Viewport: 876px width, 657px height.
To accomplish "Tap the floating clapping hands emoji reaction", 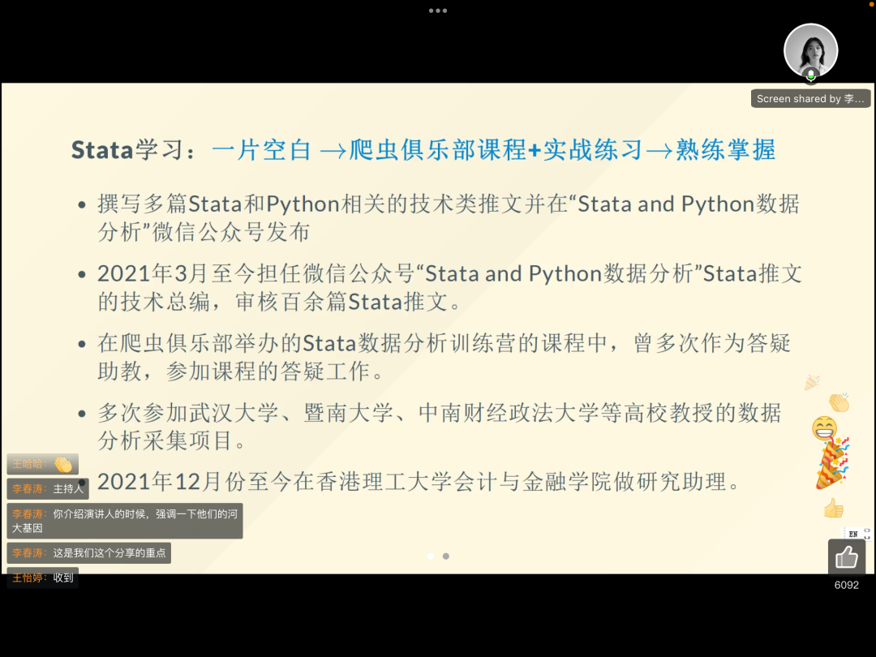I will (839, 402).
